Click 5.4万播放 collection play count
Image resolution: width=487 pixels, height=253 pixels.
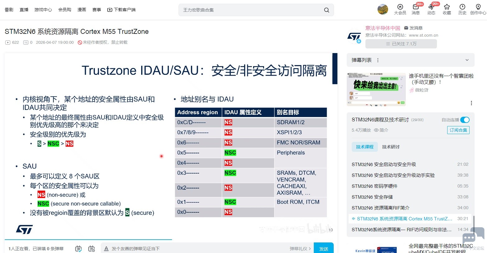[361, 130]
